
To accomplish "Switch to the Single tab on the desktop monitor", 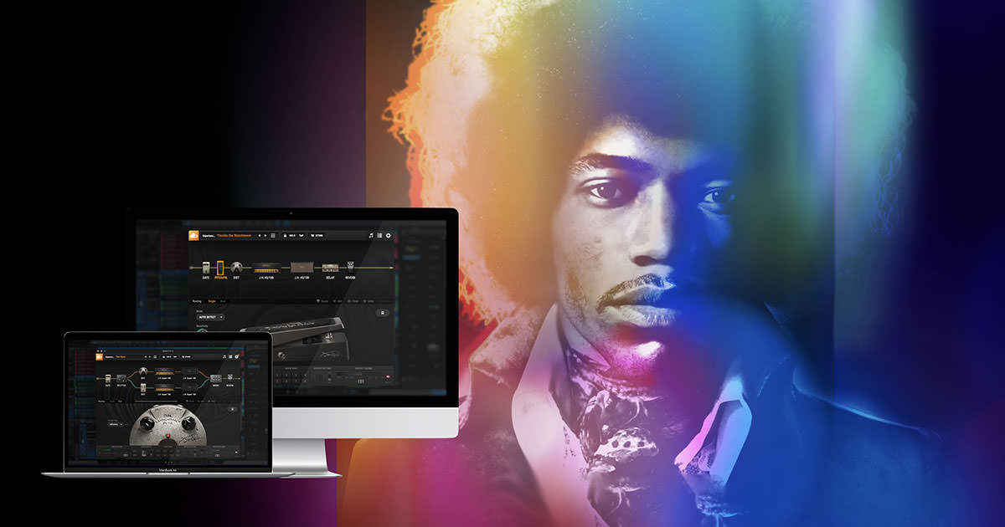I will pyautogui.click(x=212, y=301).
